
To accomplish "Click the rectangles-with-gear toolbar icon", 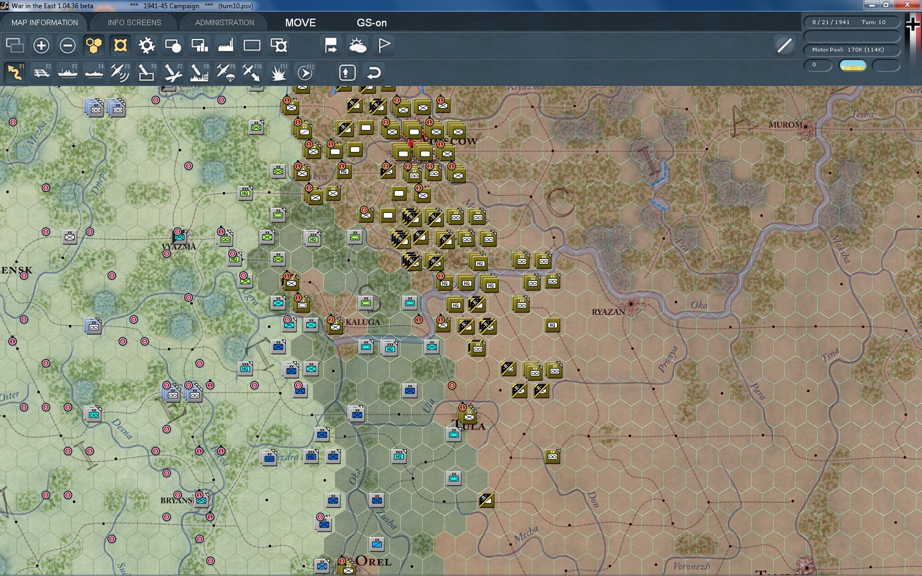I will 279,45.
